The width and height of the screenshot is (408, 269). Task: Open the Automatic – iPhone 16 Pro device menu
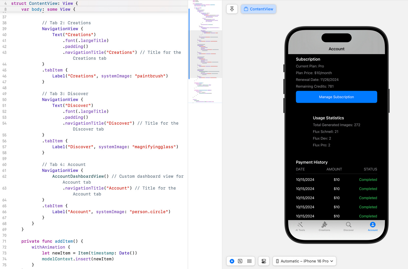pos(304,261)
